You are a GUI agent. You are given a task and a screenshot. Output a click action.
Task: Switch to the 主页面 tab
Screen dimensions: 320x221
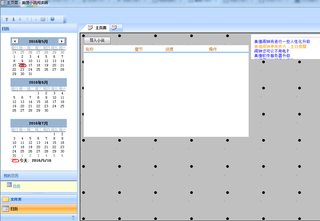[97, 28]
